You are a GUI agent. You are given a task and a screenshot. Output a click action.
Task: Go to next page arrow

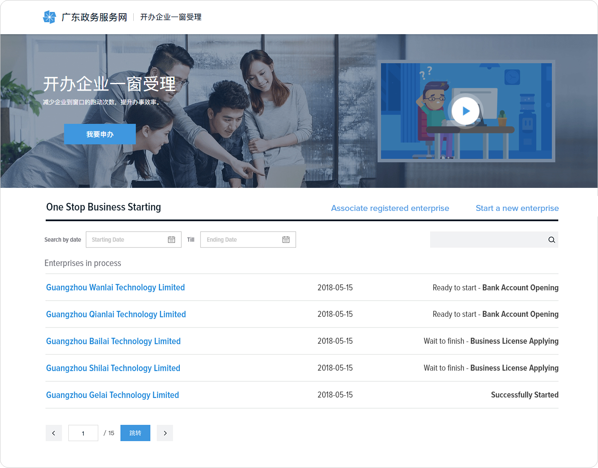(165, 433)
